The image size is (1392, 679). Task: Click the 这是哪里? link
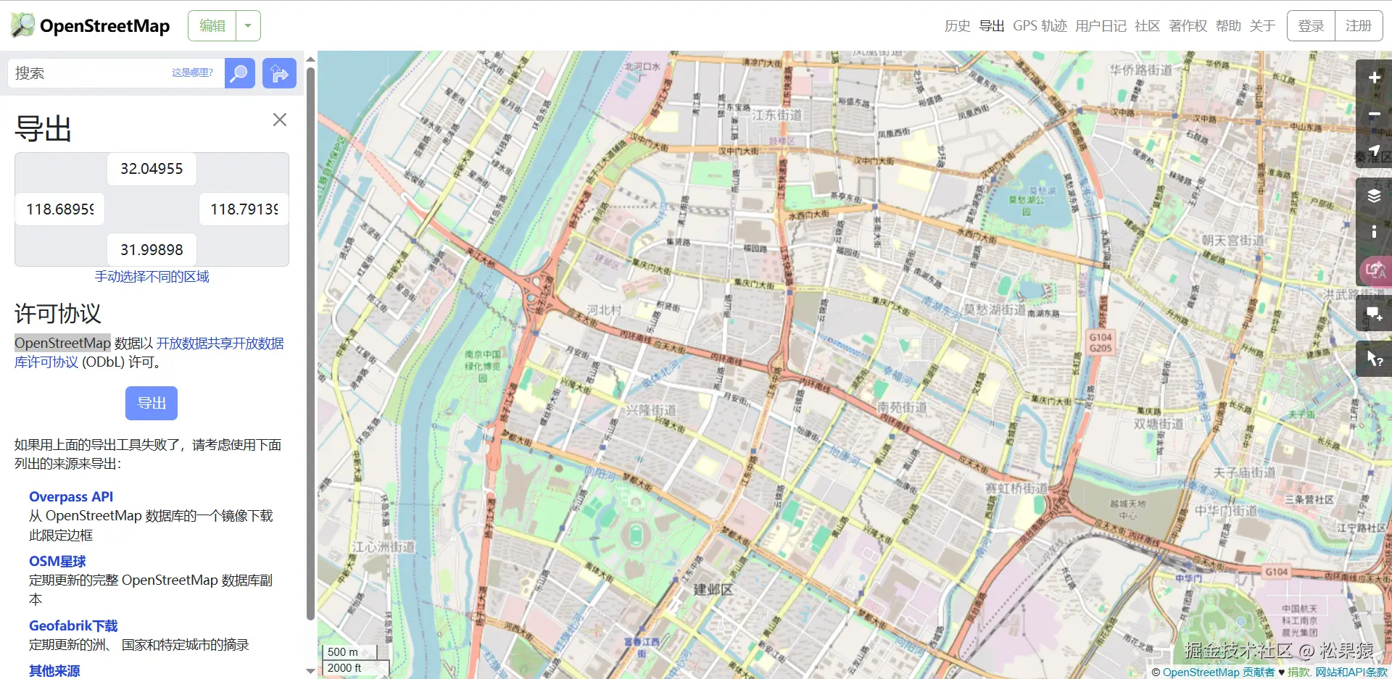tap(192, 73)
